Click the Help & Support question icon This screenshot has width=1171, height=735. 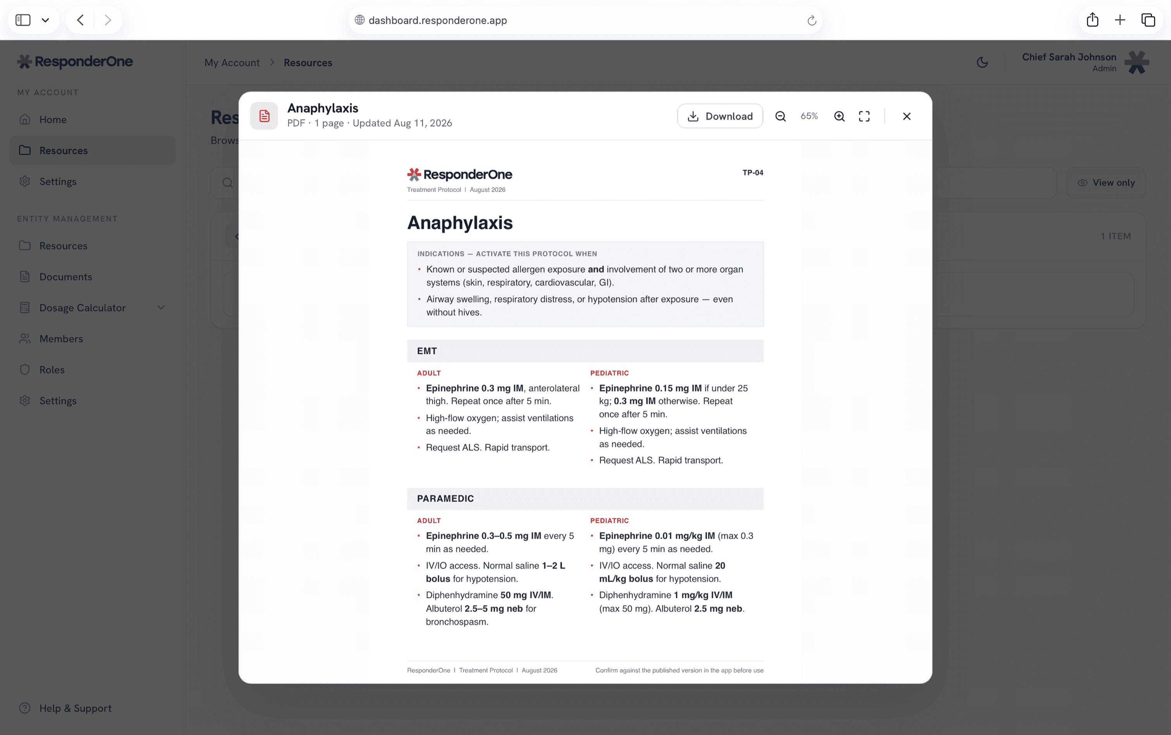pyautogui.click(x=25, y=708)
